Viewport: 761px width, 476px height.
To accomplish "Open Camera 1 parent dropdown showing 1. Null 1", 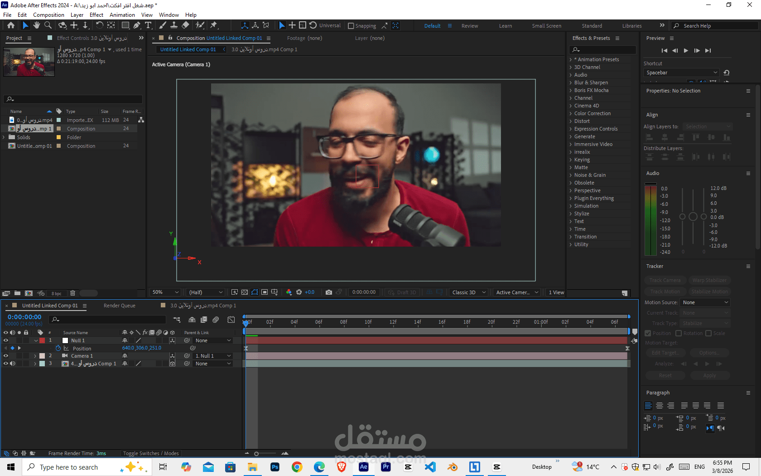I will click(x=213, y=356).
